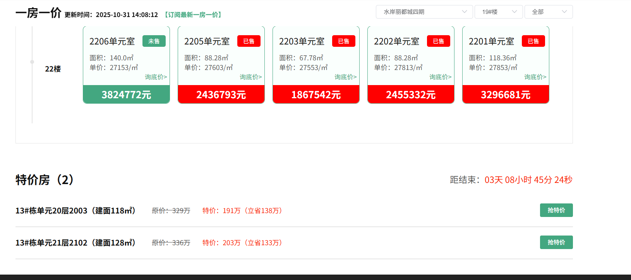Viewport: 631px width, 280px height.
Task: Click 询底价 link for unit 2201
Action: tap(535, 77)
